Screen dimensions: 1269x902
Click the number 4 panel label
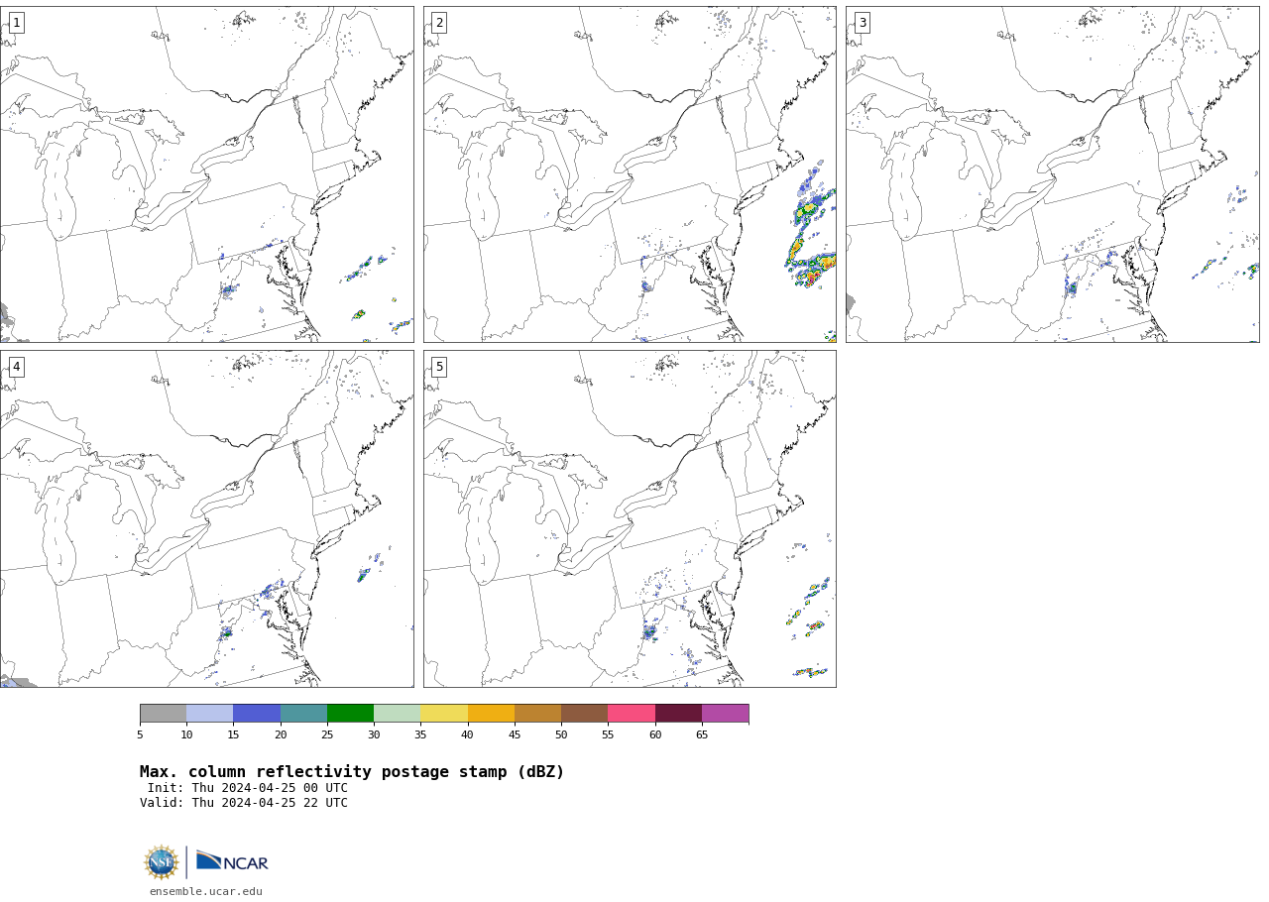pyautogui.click(x=16, y=367)
